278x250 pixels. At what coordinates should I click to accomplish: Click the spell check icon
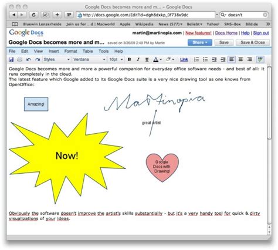coord(260,59)
